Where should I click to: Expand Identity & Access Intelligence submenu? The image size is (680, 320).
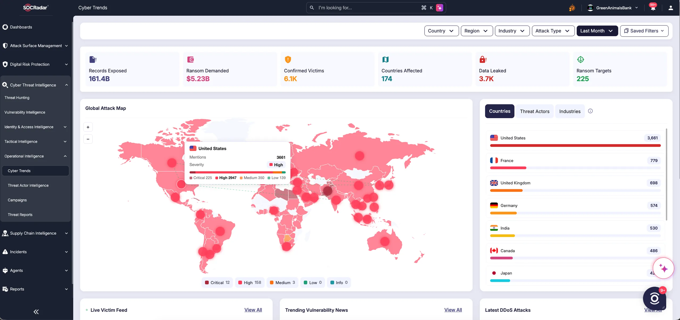tap(36, 127)
